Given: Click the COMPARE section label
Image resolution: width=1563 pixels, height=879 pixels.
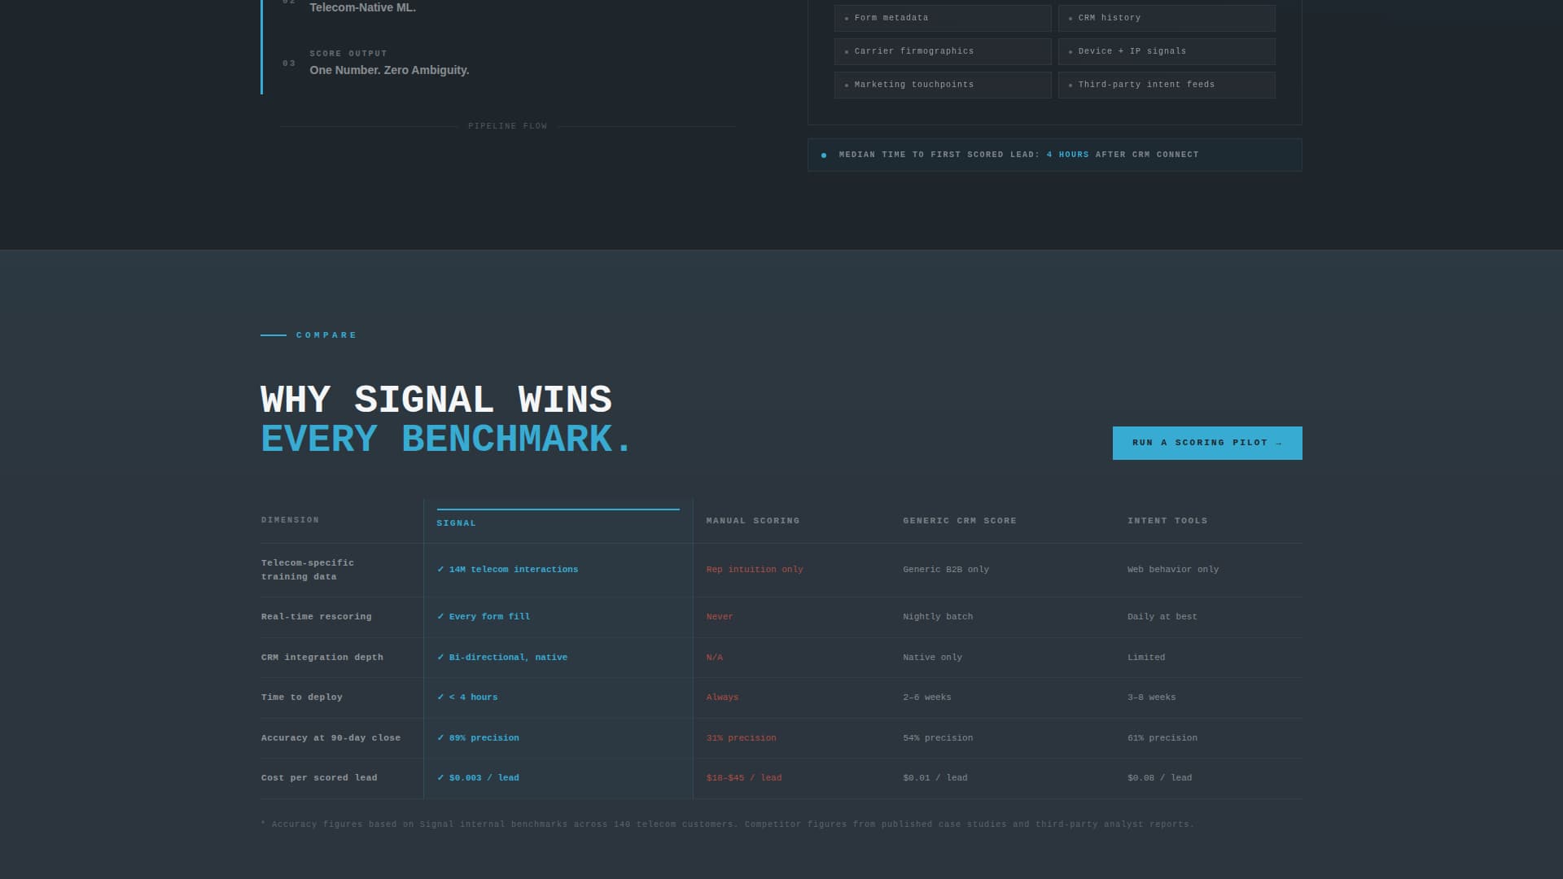Looking at the screenshot, I should (326, 335).
